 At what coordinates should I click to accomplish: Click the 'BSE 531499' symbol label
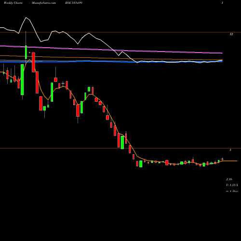[74, 3]
